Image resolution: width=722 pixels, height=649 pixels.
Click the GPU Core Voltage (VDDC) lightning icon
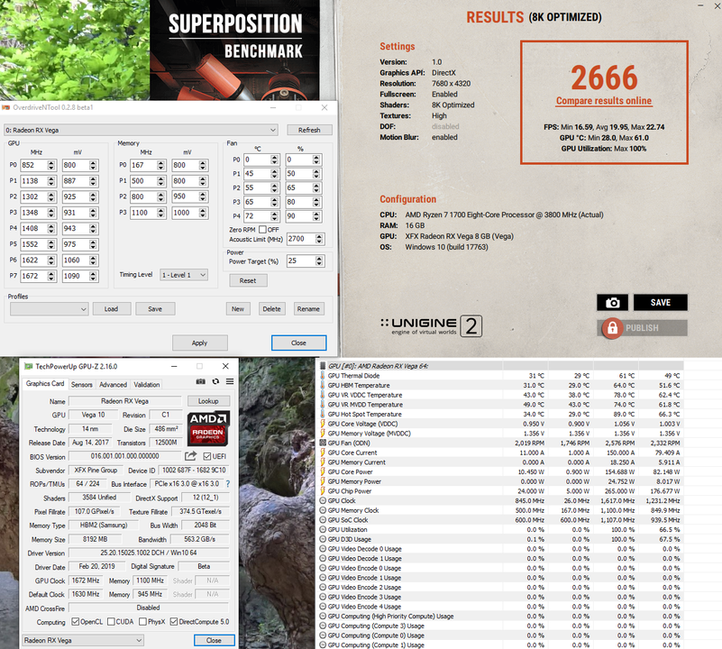point(323,424)
